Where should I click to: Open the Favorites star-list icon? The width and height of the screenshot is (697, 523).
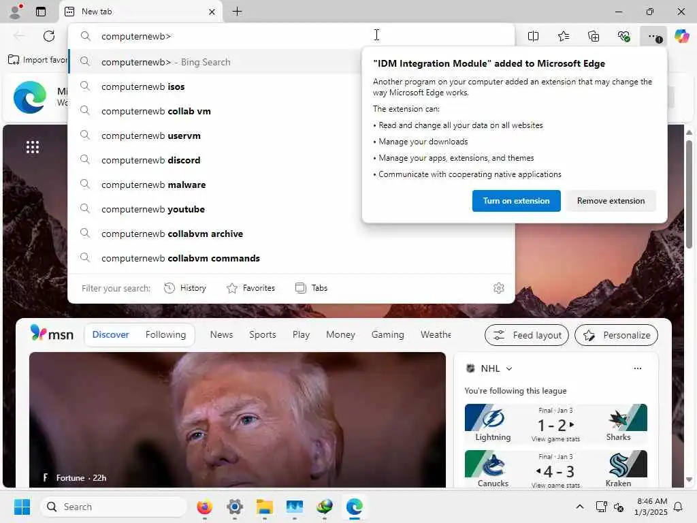[x=563, y=36]
